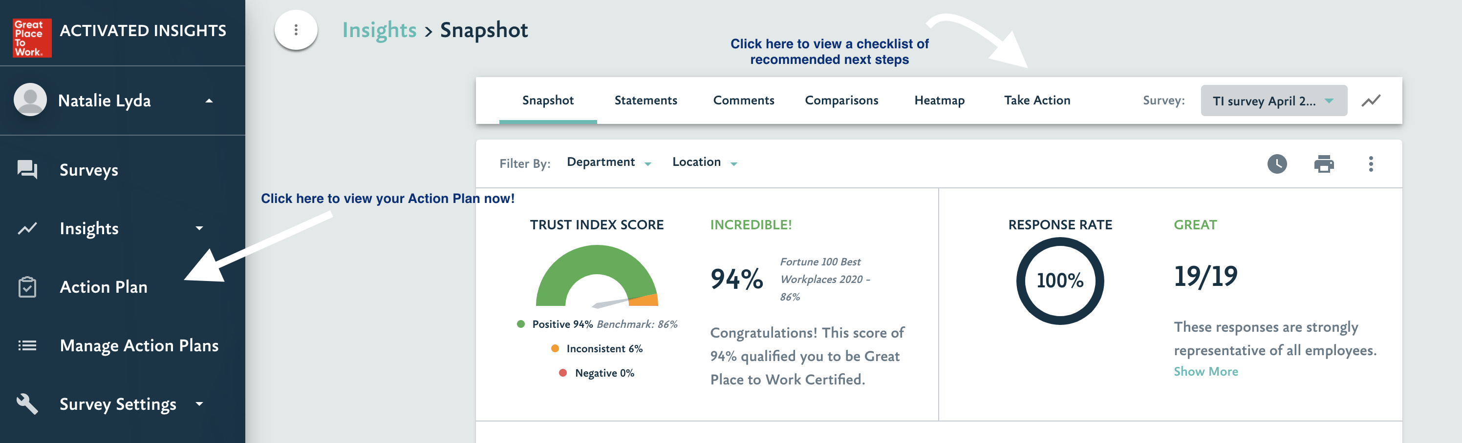Click the circular three-dot button near breadcrumb

tap(295, 31)
